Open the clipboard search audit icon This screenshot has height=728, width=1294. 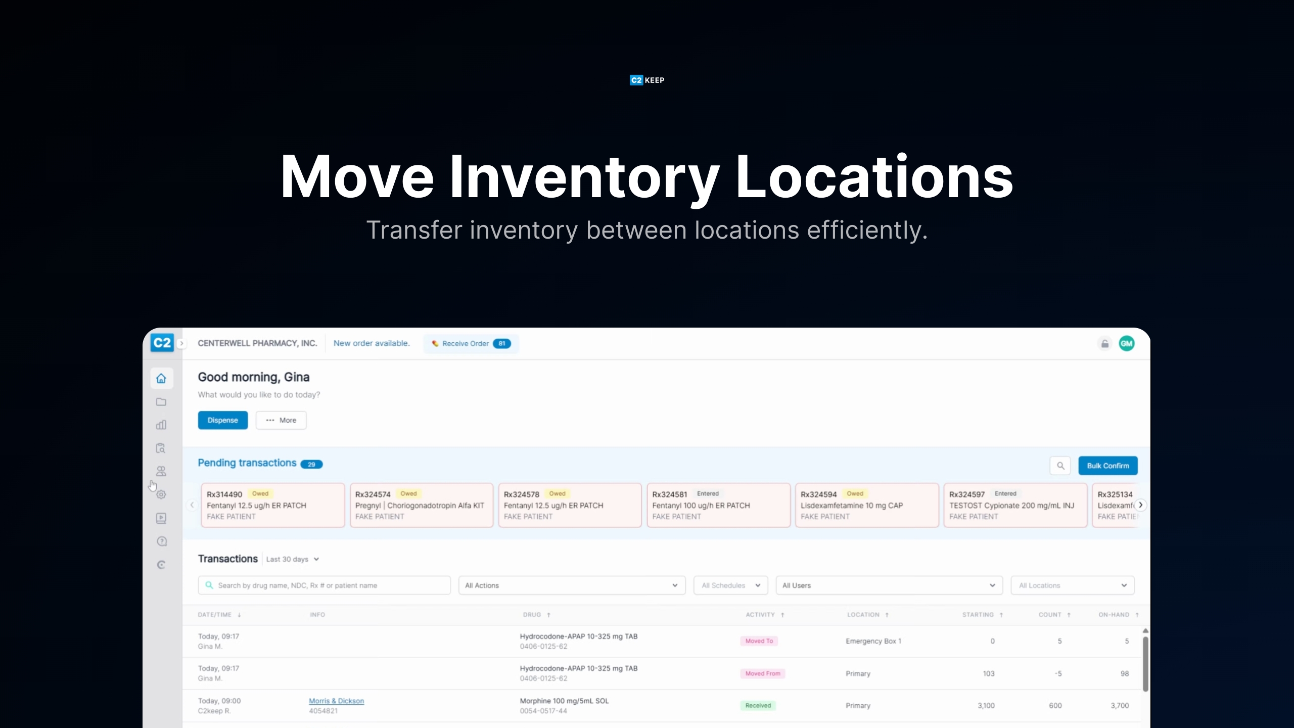point(161,448)
